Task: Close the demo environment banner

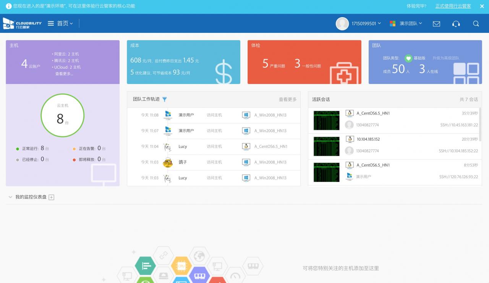Action: pos(480,6)
